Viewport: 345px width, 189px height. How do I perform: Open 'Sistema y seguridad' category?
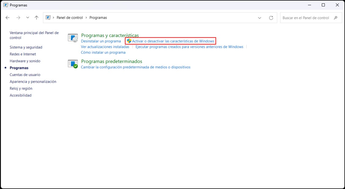26,47
